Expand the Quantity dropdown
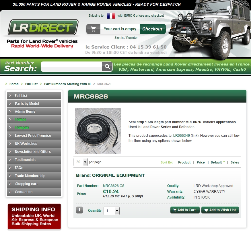 coord(117,211)
